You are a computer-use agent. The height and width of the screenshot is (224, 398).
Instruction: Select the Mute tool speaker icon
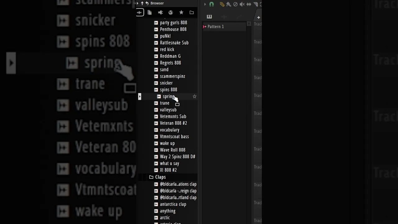coord(242,4)
